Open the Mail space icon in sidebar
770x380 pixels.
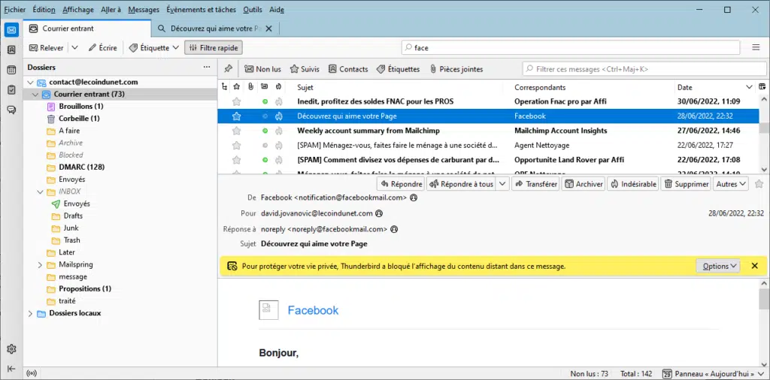click(x=11, y=30)
